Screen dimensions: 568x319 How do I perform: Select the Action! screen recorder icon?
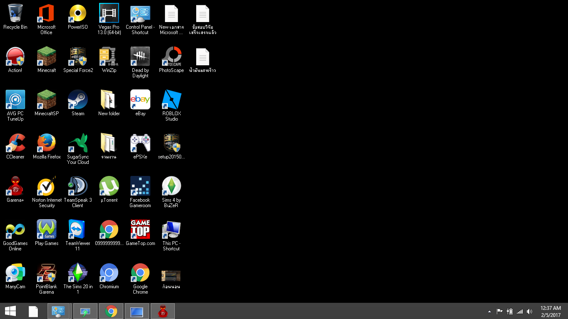coord(15,57)
